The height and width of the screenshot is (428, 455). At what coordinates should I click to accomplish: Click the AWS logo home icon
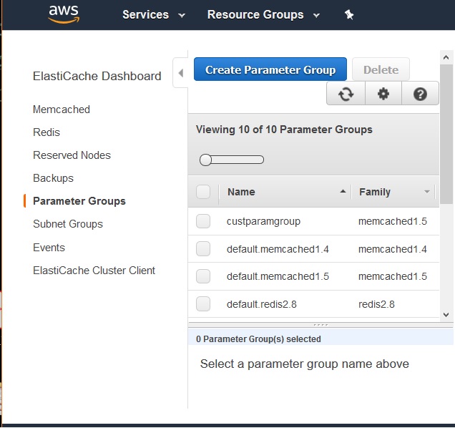pos(63,14)
